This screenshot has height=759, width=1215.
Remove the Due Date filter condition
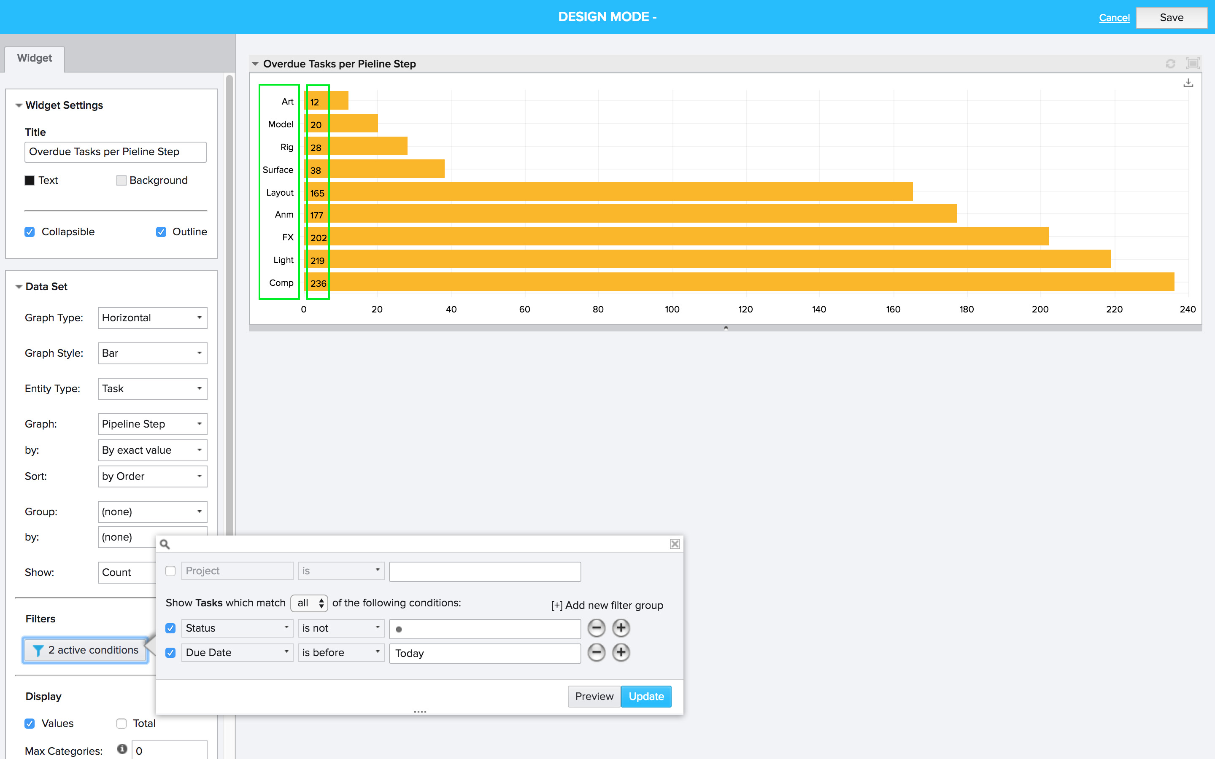coord(596,653)
